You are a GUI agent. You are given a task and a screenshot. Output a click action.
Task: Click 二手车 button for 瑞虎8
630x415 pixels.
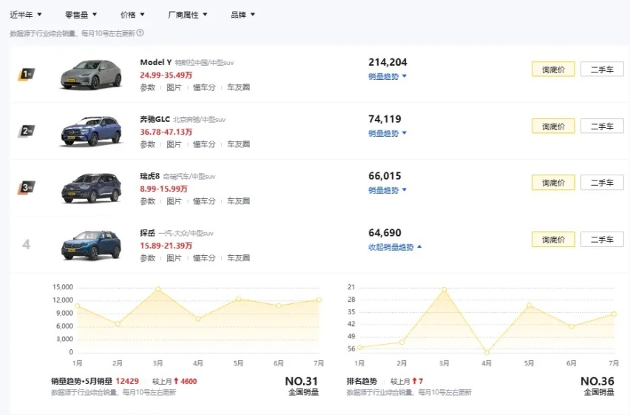pos(602,183)
